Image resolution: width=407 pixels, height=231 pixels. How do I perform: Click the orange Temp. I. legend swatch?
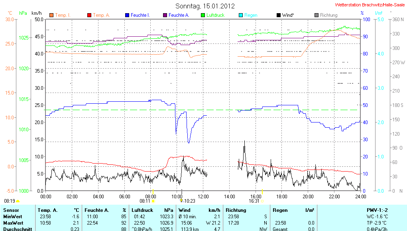[51, 15]
